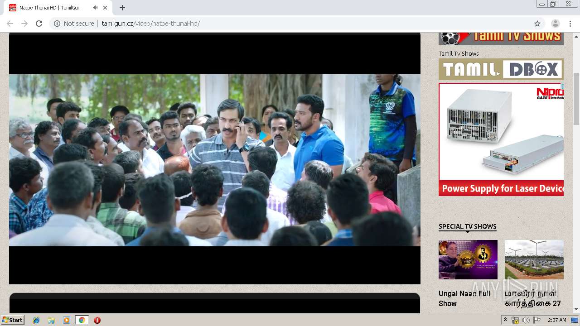Launch Internet Explorer from taskbar
This screenshot has width=580, height=326.
click(x=36, y=320)
